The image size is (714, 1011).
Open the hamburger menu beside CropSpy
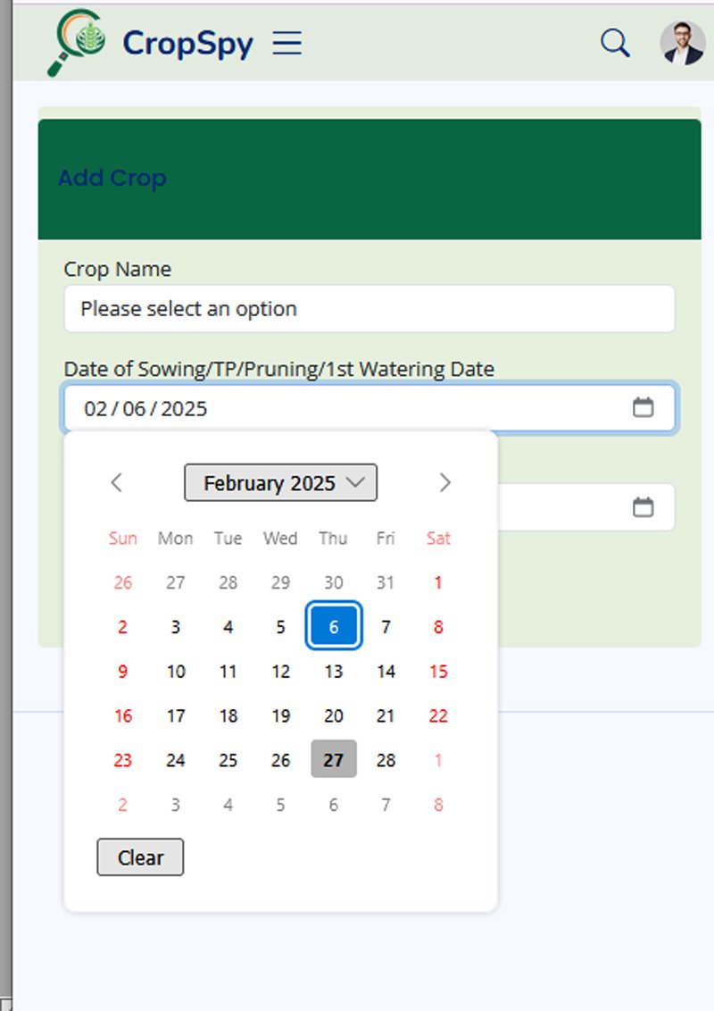click(x=287, y=43)
